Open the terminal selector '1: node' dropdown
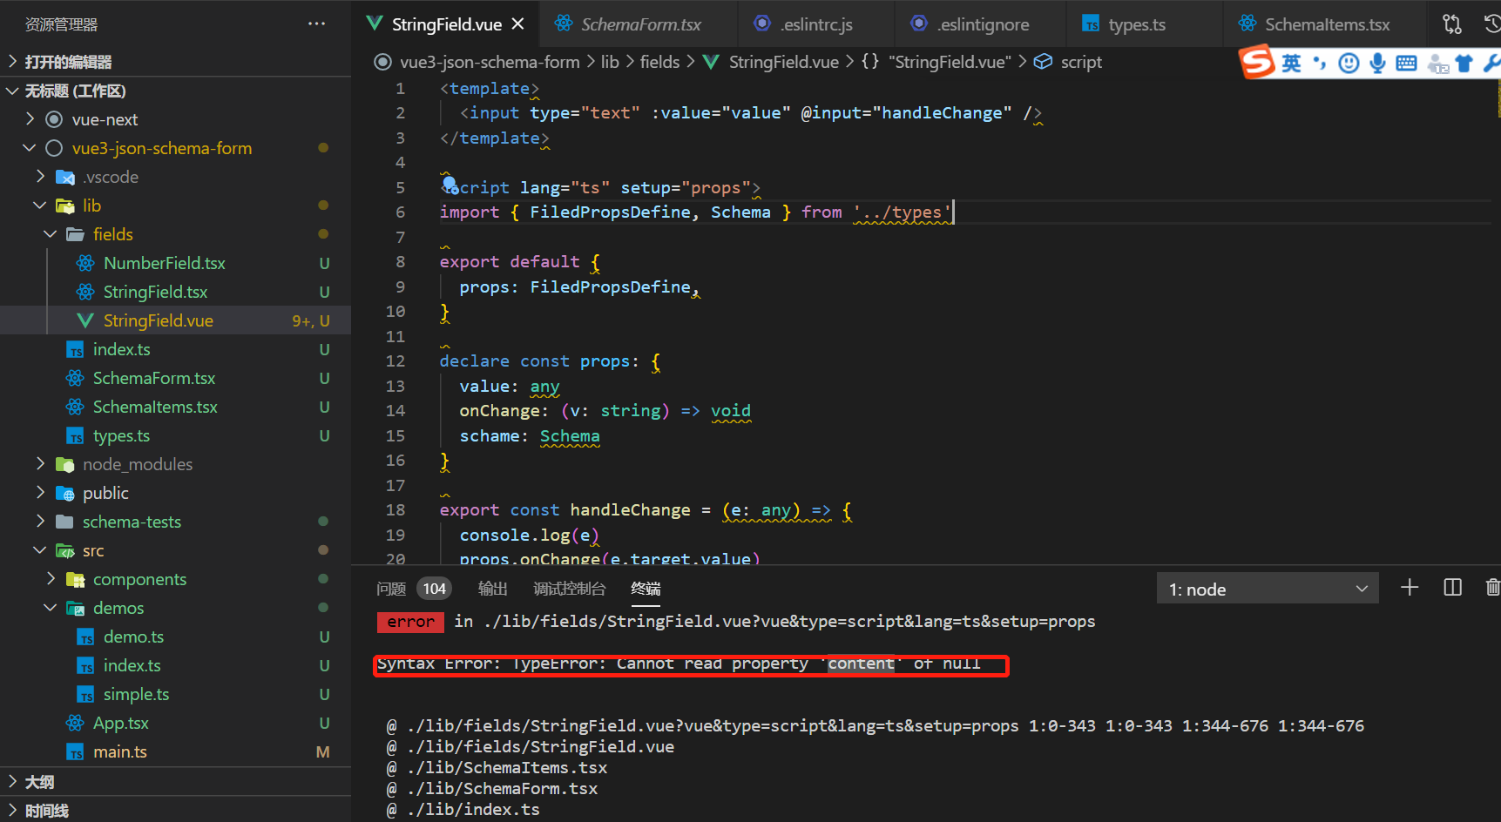Viewport: 1501px width, 822px height. (1268, 589)
